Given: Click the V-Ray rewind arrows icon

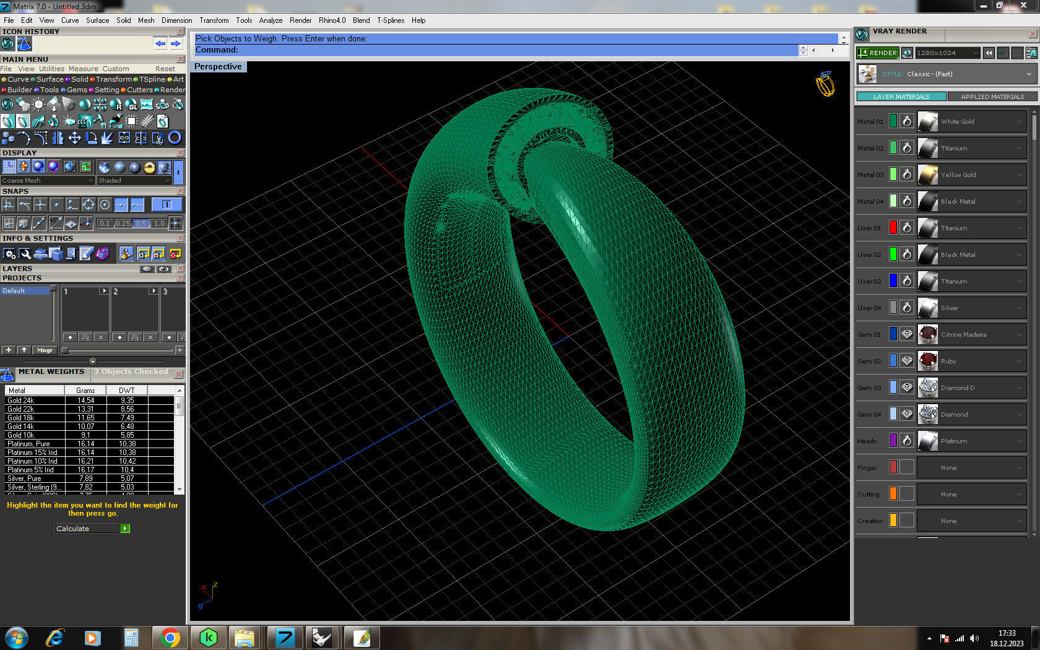Looking at the screenshot, I should (x=989, y=53).
